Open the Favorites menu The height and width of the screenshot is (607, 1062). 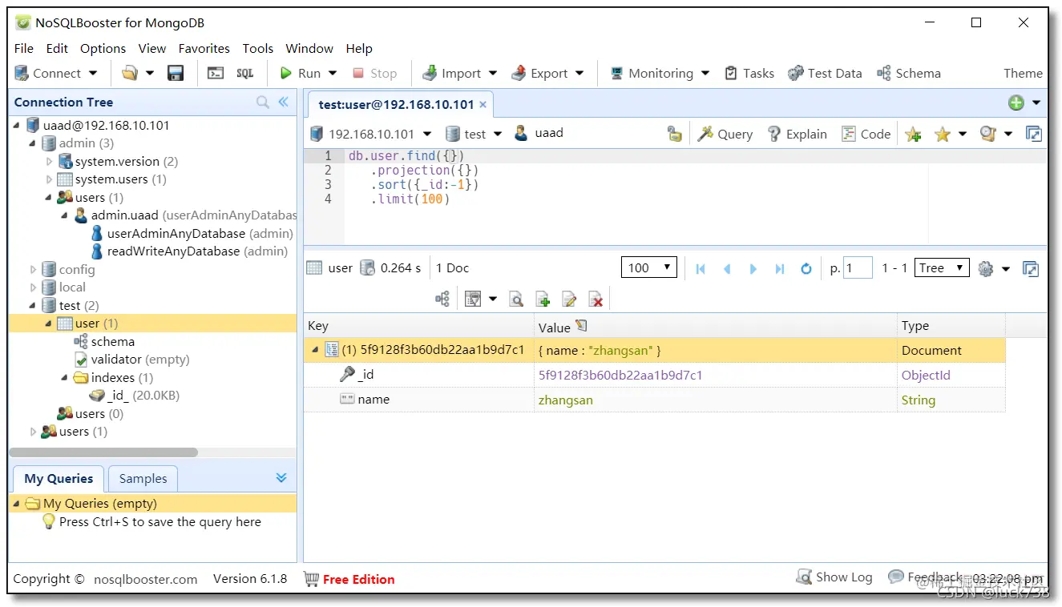[204, 48]
